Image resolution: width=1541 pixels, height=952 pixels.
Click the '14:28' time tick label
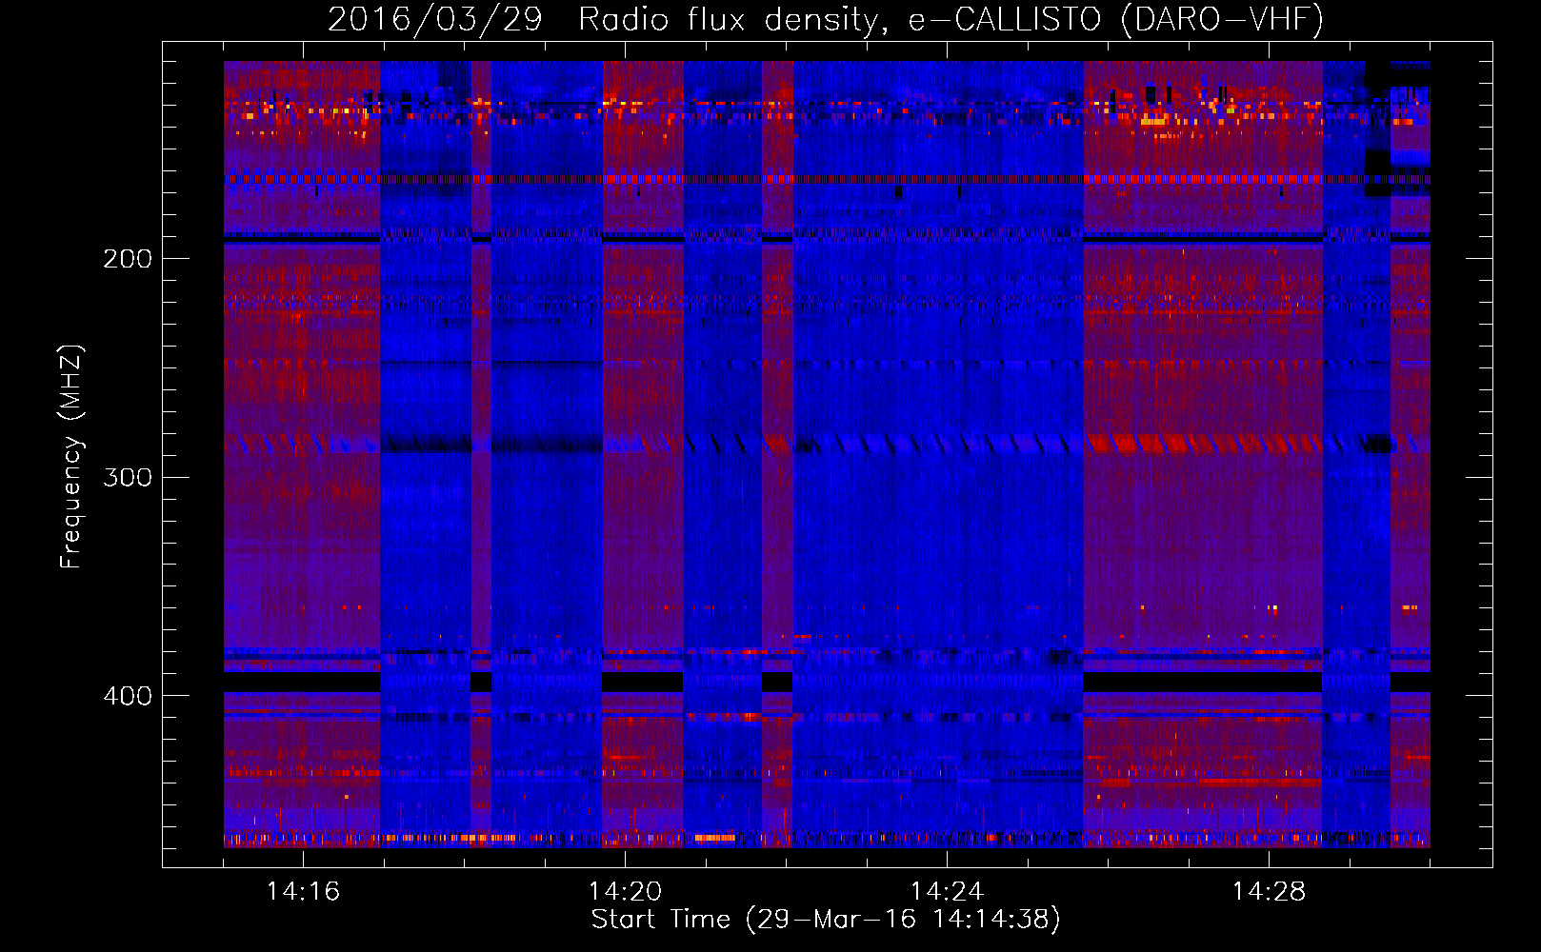[x=1269, y=892]
